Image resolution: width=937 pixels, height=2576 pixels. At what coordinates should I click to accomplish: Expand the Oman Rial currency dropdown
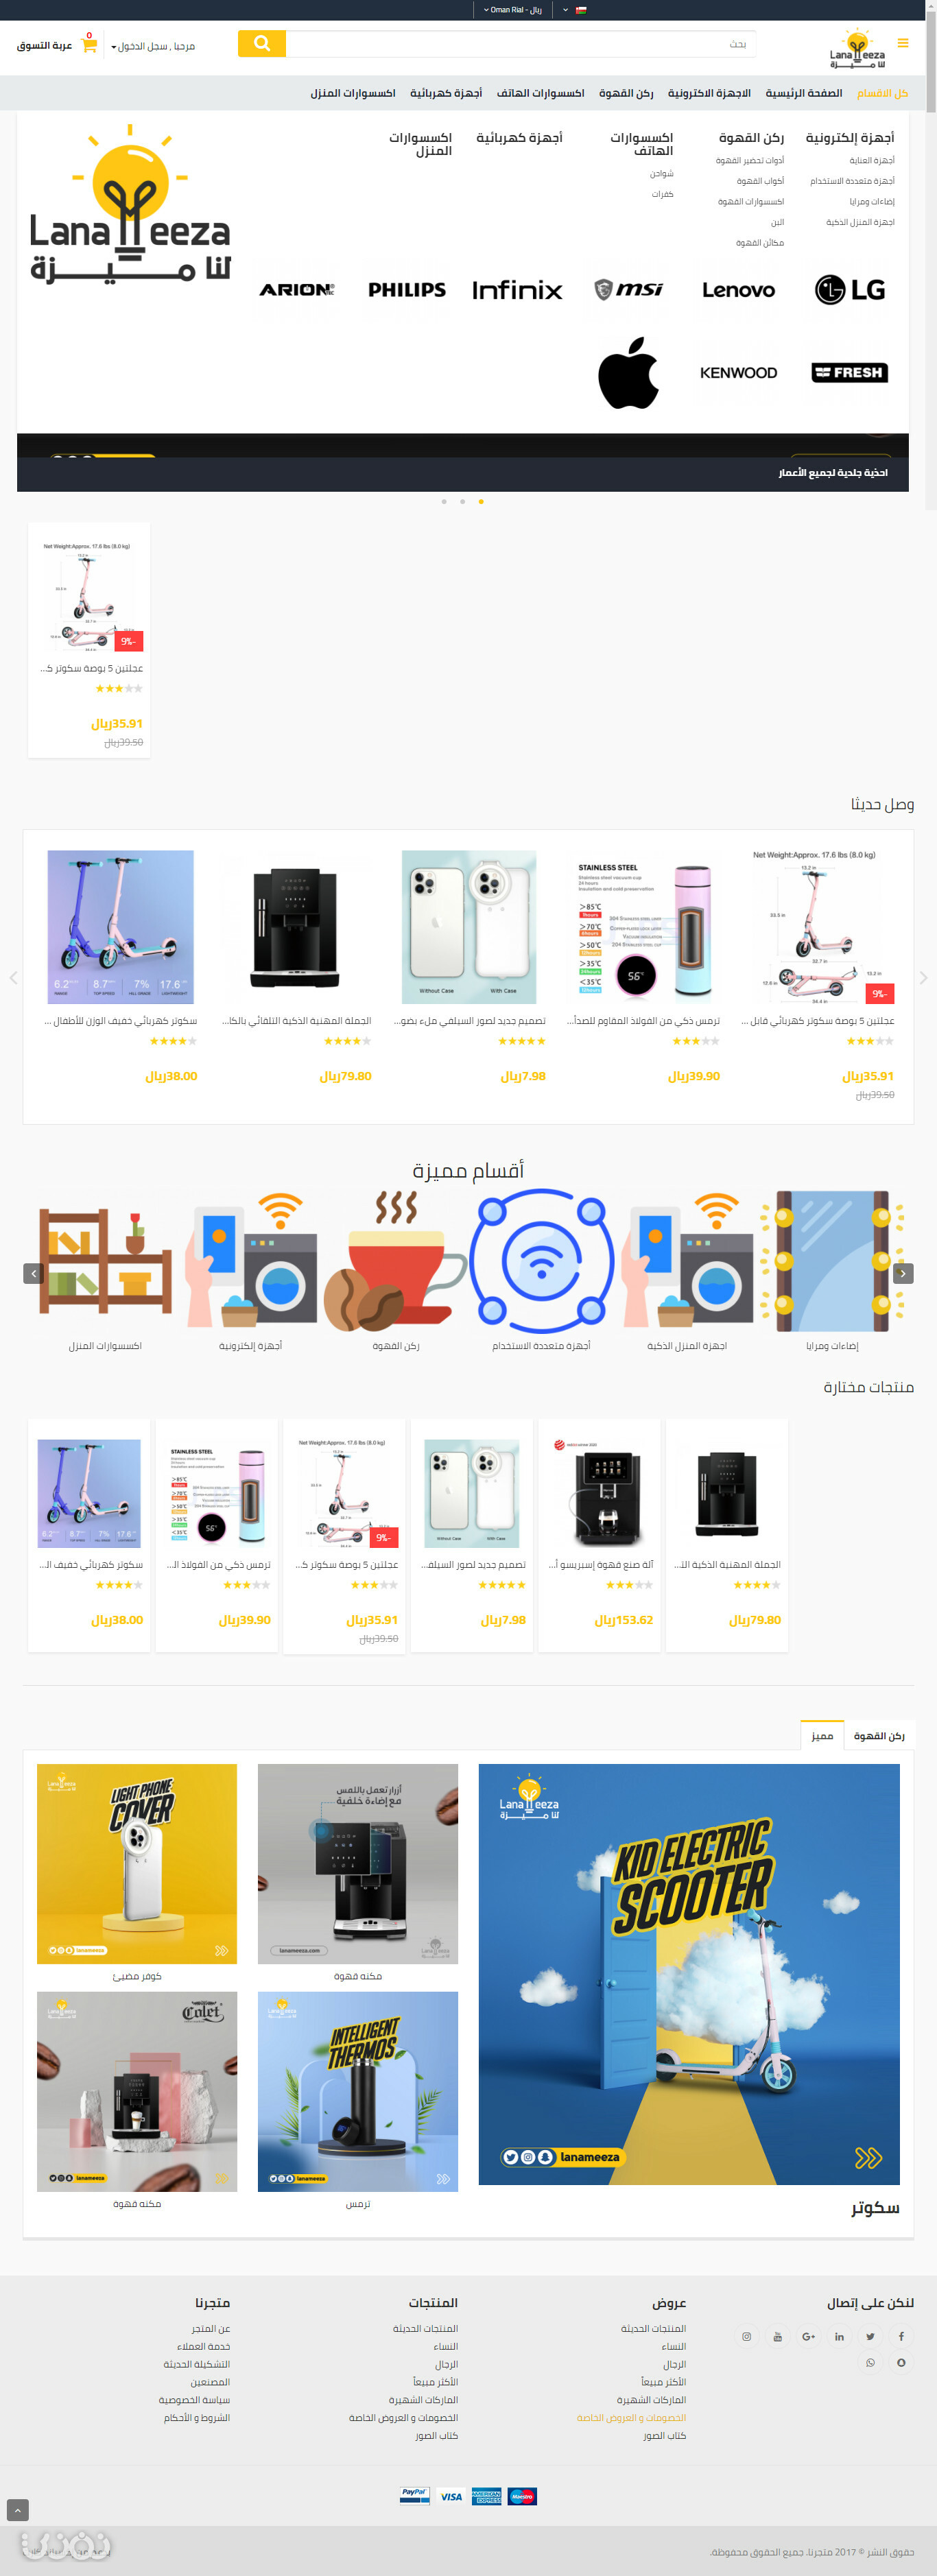click(513, 10)
